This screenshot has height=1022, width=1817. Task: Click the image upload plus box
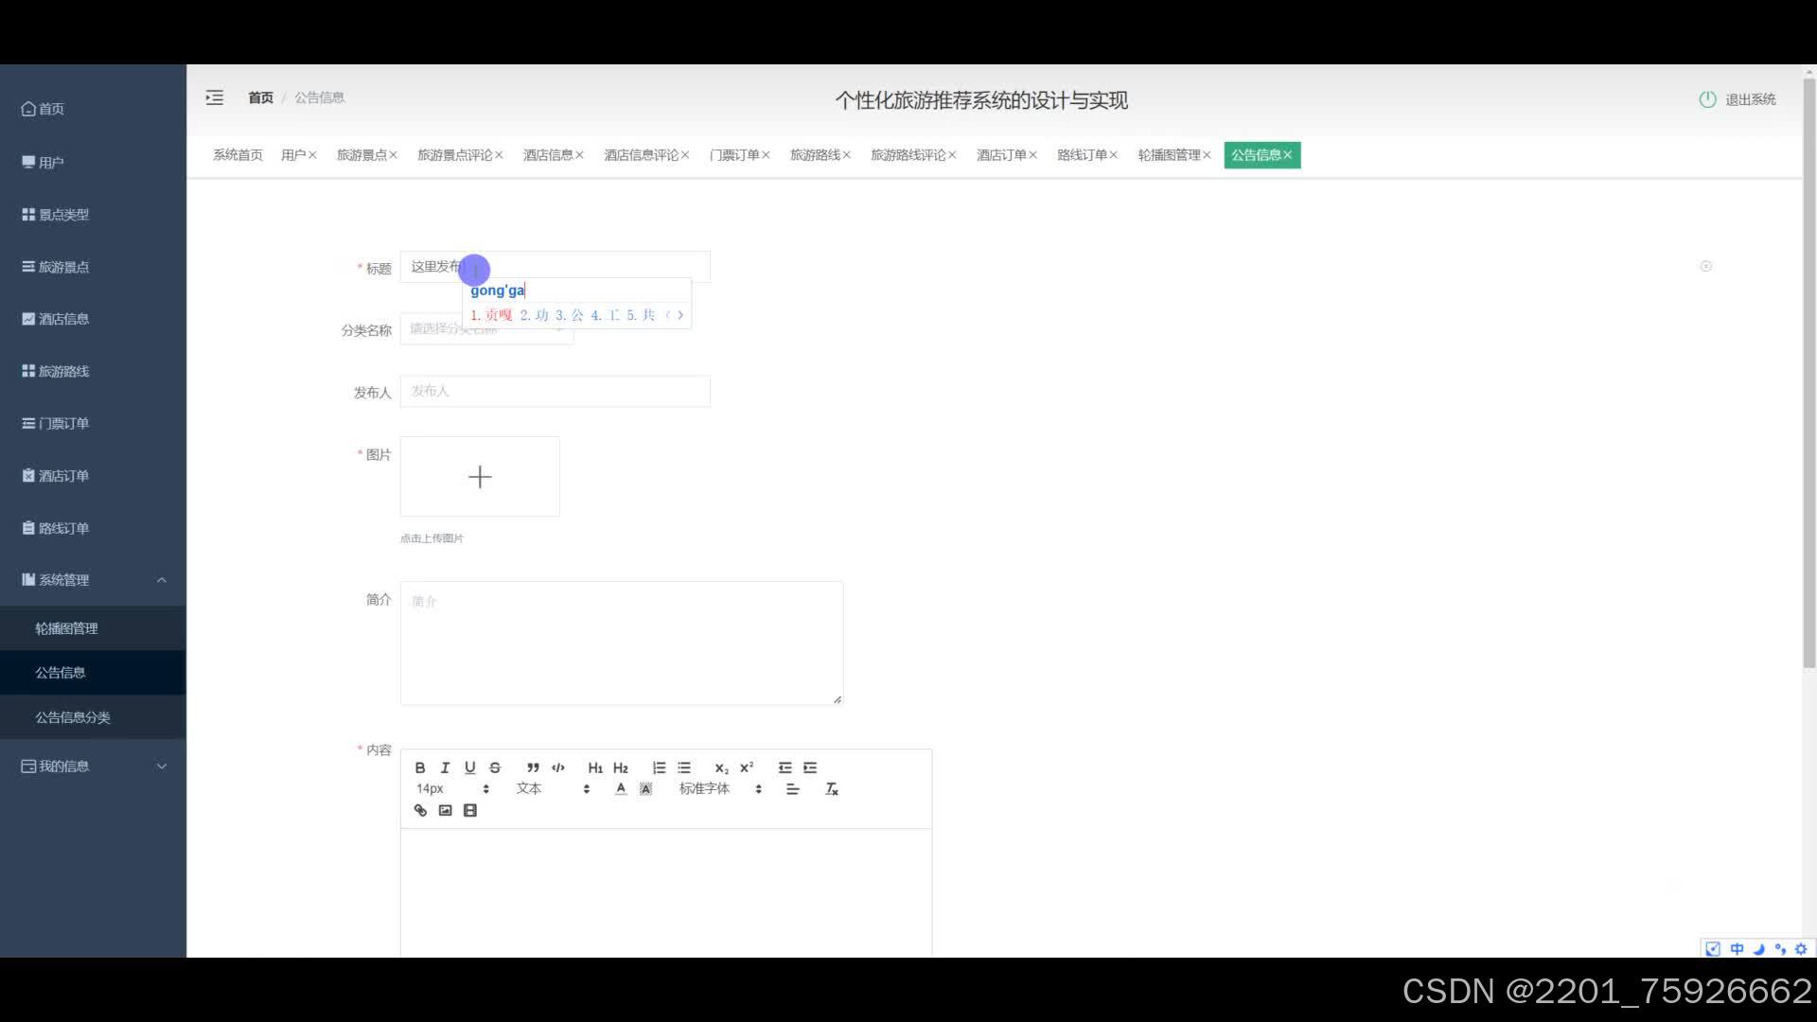(x=480, y=477)
